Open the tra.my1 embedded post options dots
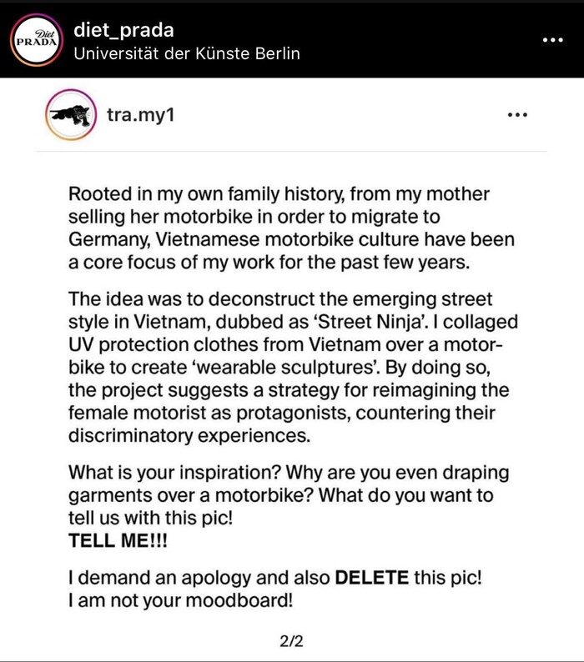The width and height of the screenshot is (584, 662). (x=517, y=115)
